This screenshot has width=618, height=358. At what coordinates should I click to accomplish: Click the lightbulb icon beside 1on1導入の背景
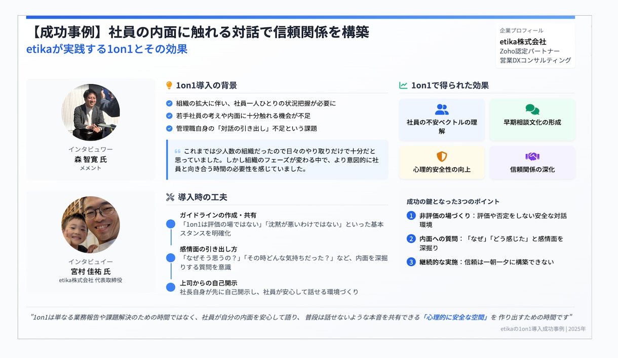click(x=169, y=86)
